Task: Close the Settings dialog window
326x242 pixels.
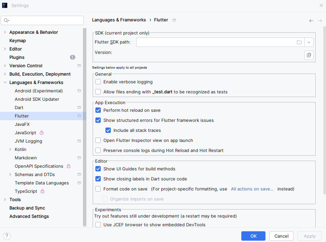Action: tap(321, 5)
